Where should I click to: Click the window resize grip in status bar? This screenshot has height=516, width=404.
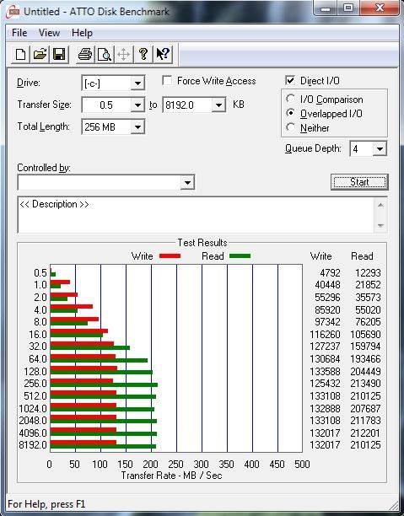[394, 505]
